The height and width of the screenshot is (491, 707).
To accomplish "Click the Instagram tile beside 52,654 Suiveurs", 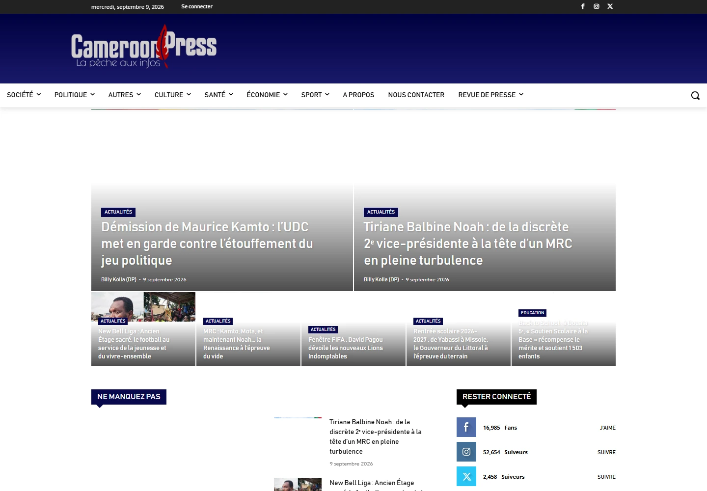I will coord(466,452).
